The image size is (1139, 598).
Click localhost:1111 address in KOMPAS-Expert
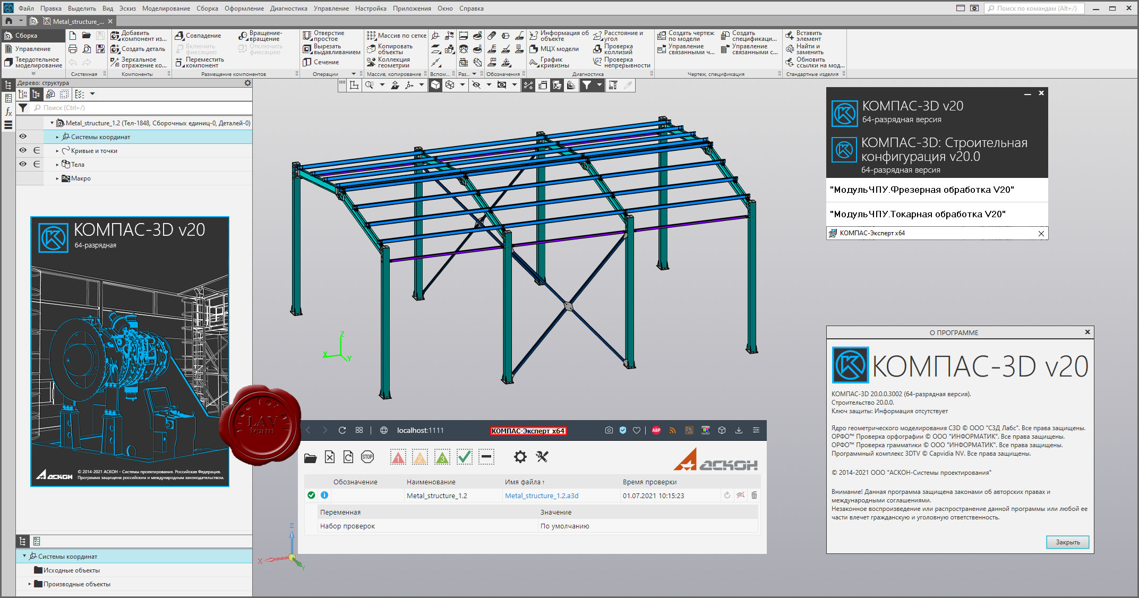click(420, 430)
